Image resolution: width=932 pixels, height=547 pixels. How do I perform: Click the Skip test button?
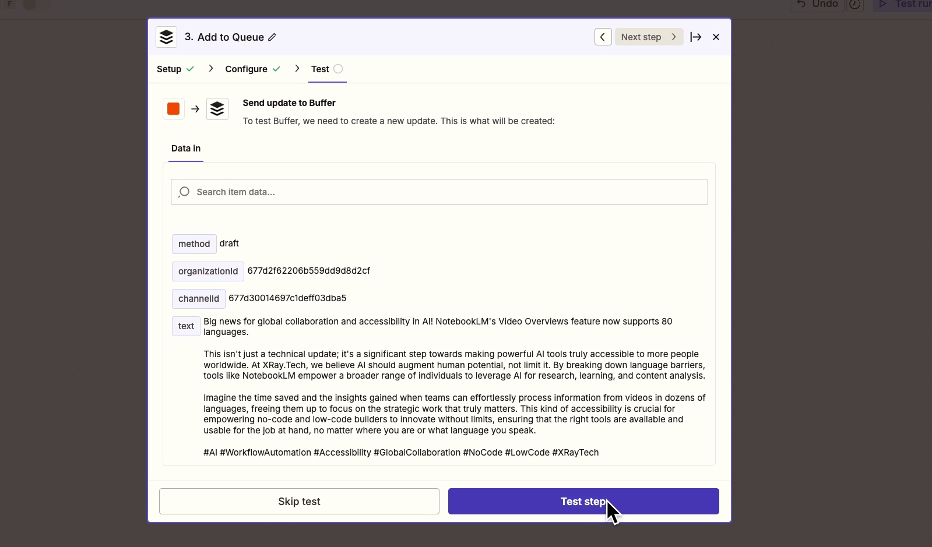tap(299, 502)
